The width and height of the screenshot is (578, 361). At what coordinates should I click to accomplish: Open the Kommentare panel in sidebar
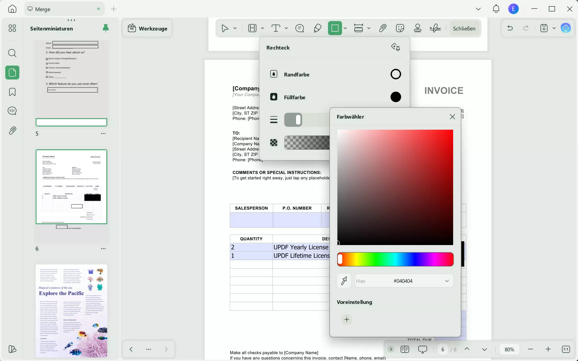coord(12,111)
